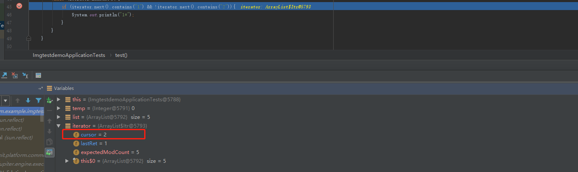Select 'this = {ImgtestdemoApplicationTests@5788}' row
Image resolution: width=578 pixels, height=172 pixels.
click(x=123, y=100)
